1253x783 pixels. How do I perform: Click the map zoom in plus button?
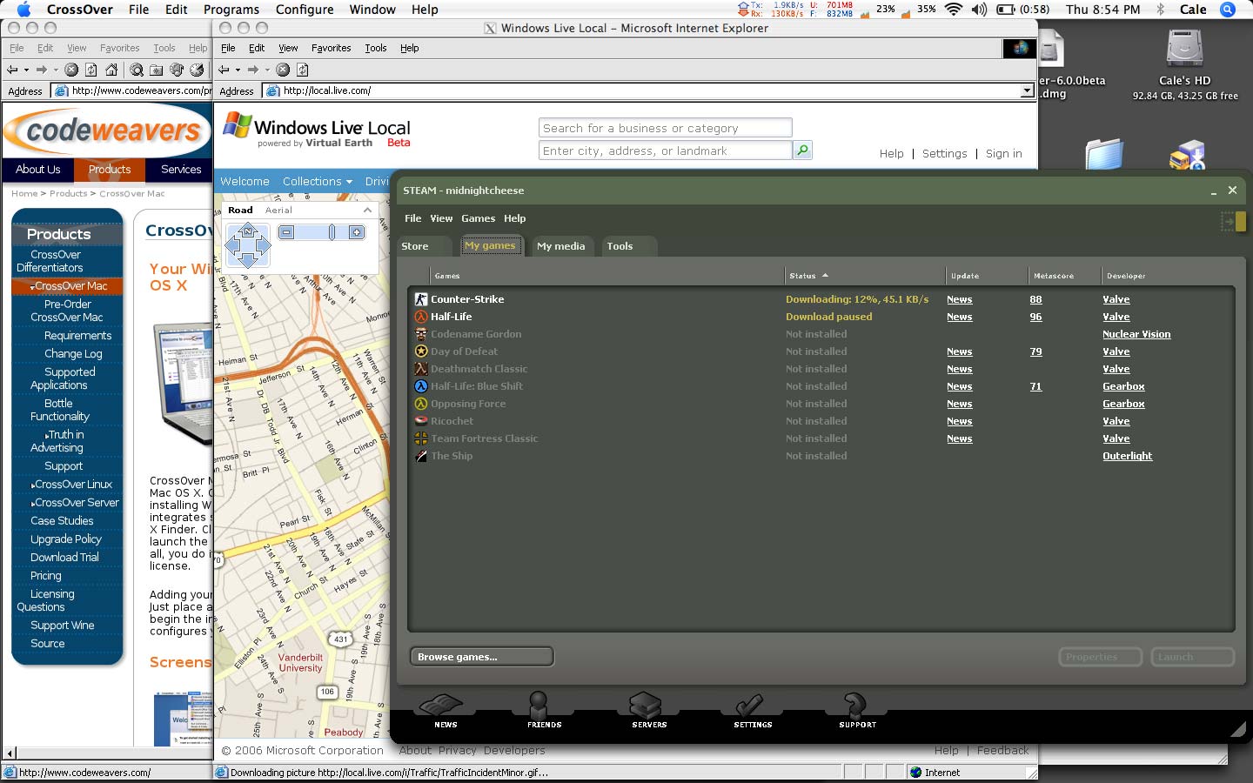pos(357,232)
